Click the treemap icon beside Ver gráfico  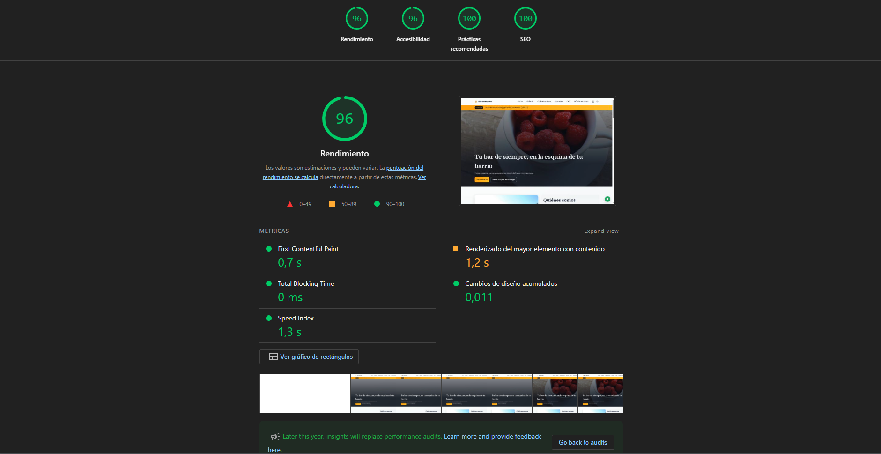[273, 357]
